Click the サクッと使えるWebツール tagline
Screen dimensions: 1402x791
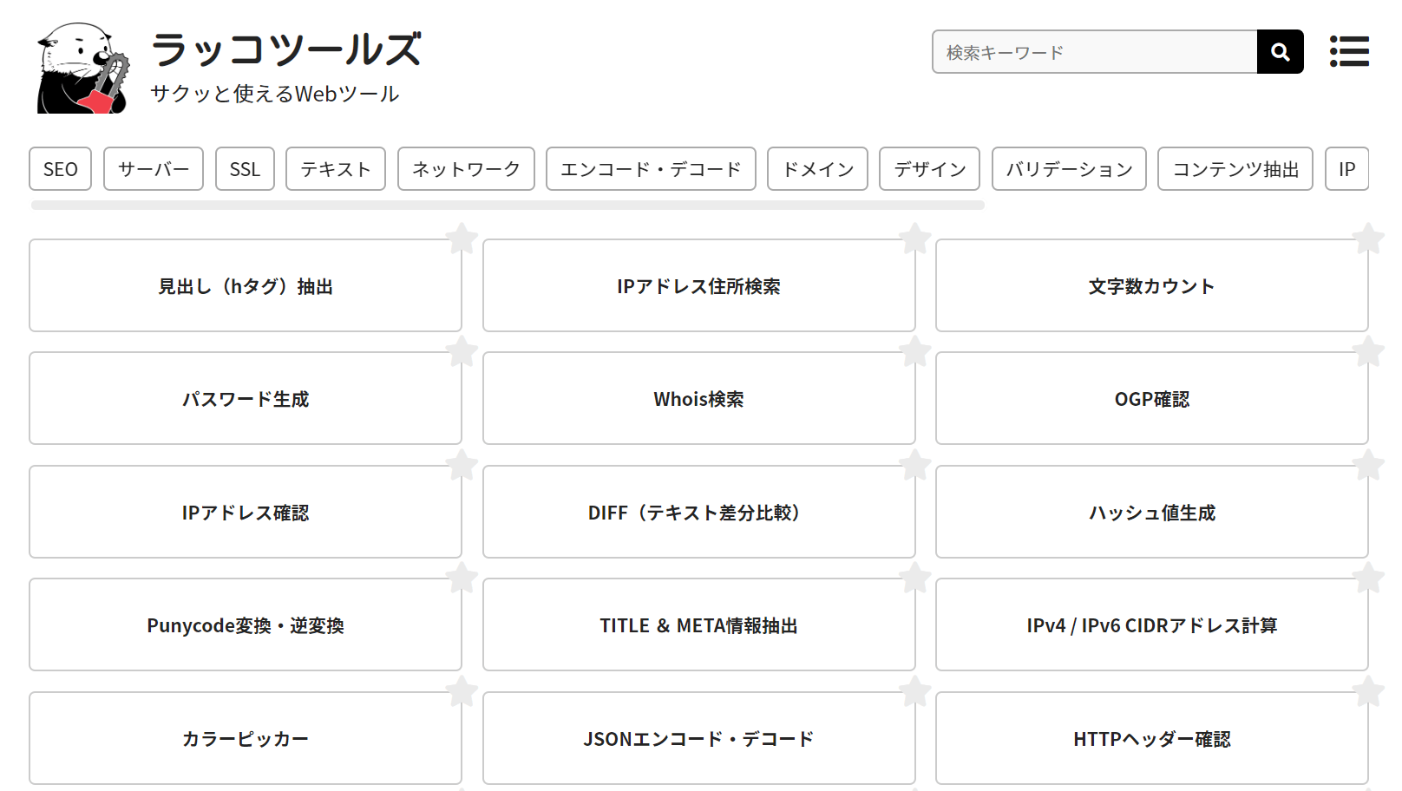pyautogui.click(x=275, y=94)
